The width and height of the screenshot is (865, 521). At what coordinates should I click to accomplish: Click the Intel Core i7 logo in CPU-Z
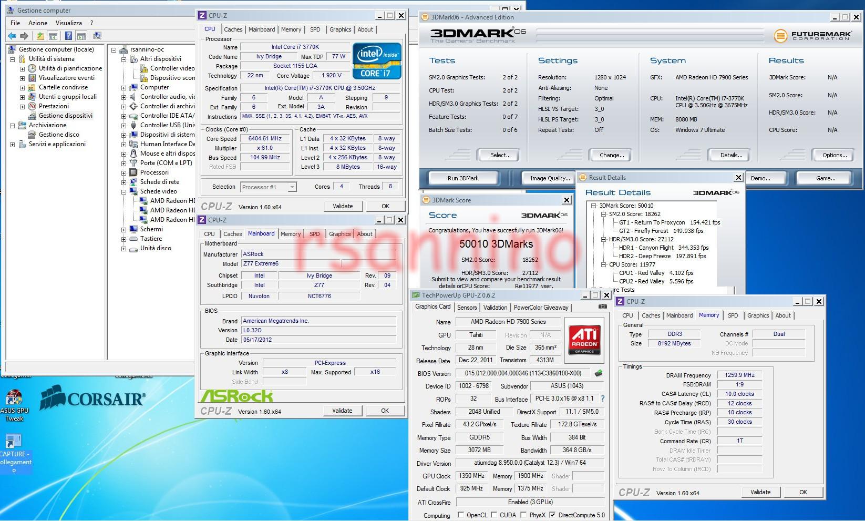click(x=377, y=62)
